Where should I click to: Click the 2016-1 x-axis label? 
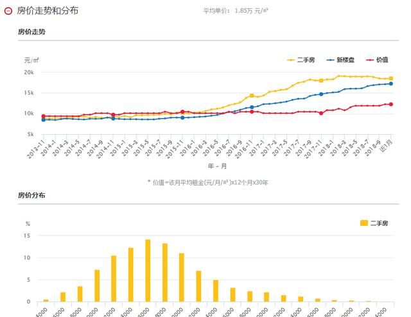click(x=187, y=148)
